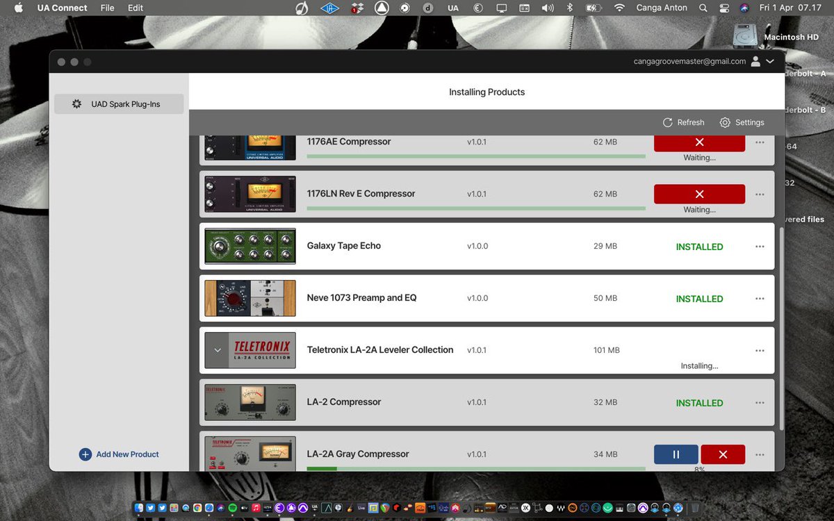Click the Dropbox menu bar icon
The width and height of the screenshot is (834, 521).
pyautogui.click(x=357, y=8)
